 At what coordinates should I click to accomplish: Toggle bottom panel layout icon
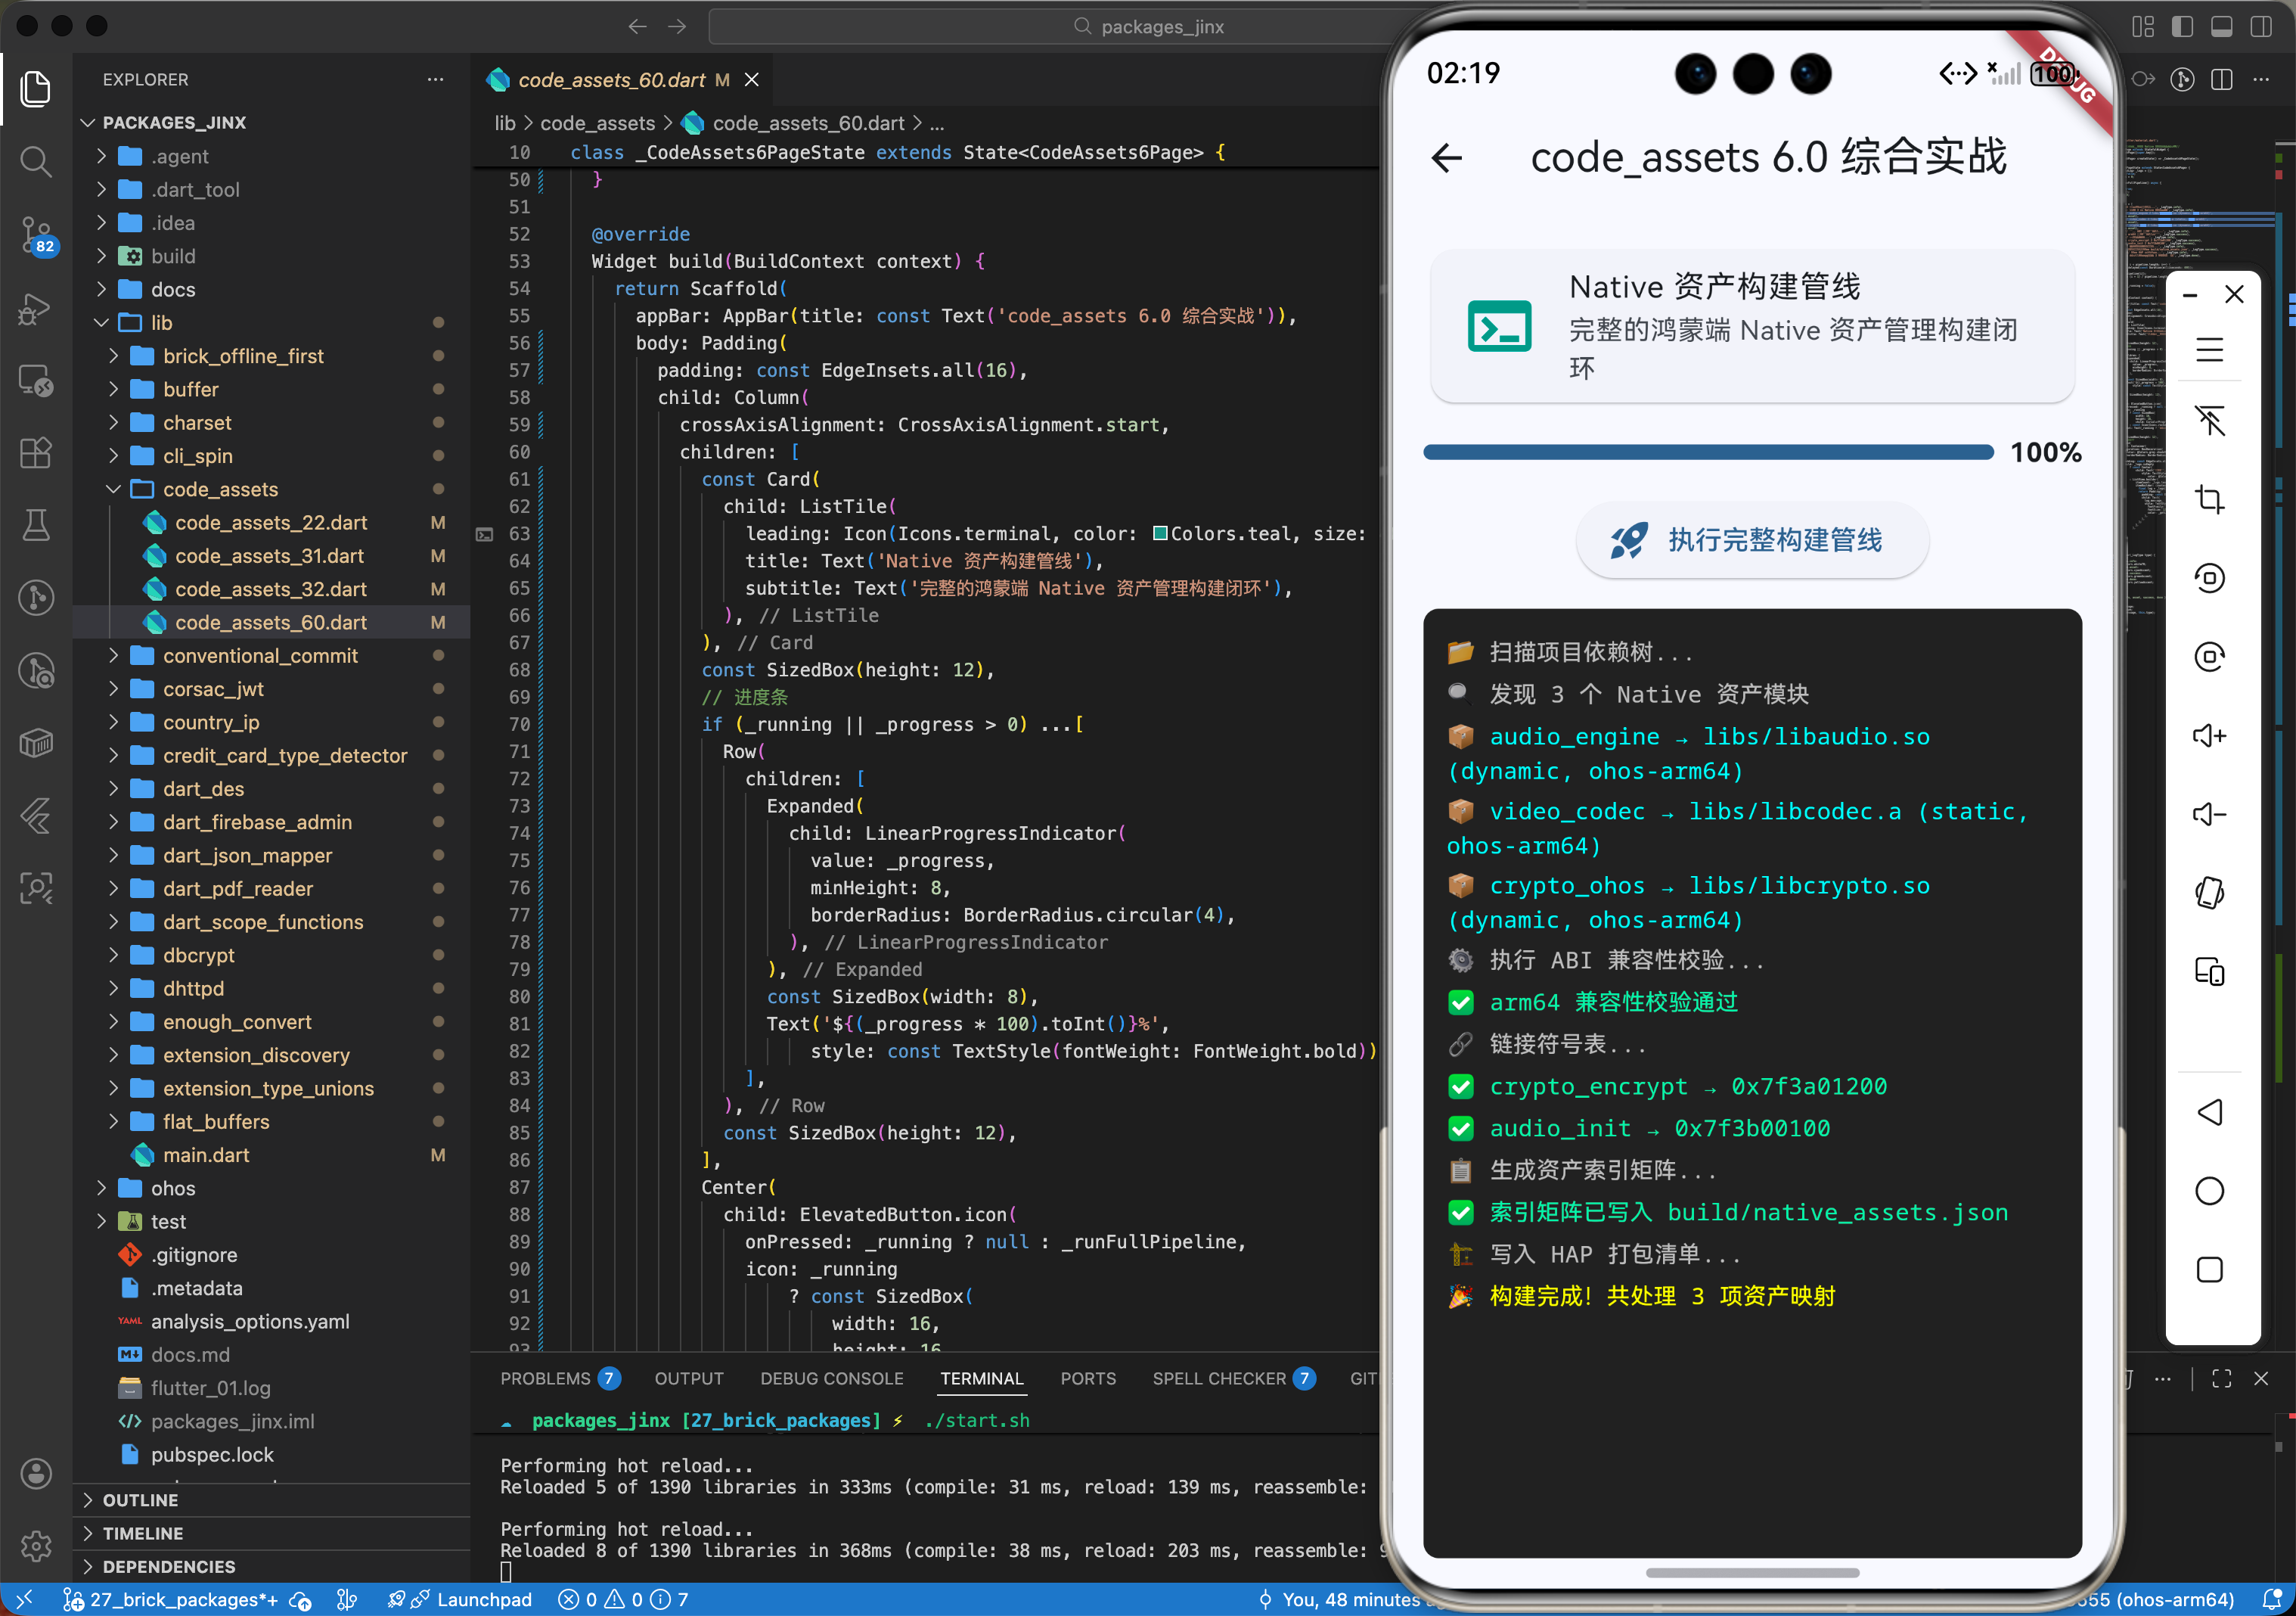tap(2221, 27)
